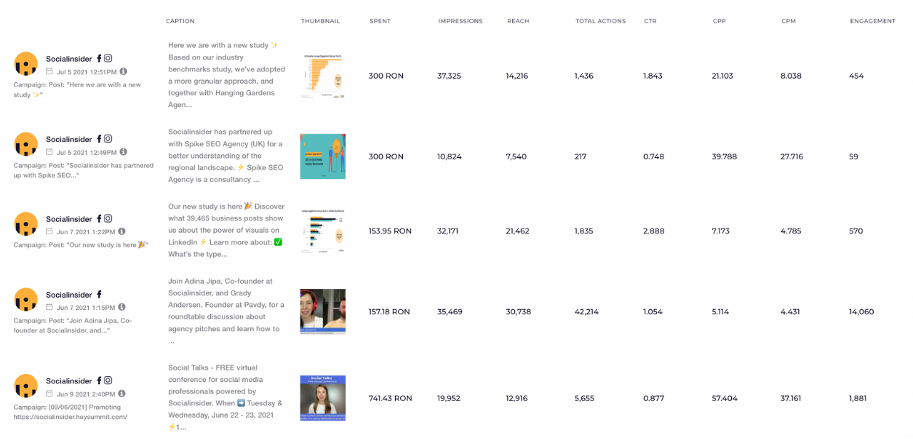The image size is (913, 446).
Task: Sort by the ENGAGEMENT column header
Action: 872,21
